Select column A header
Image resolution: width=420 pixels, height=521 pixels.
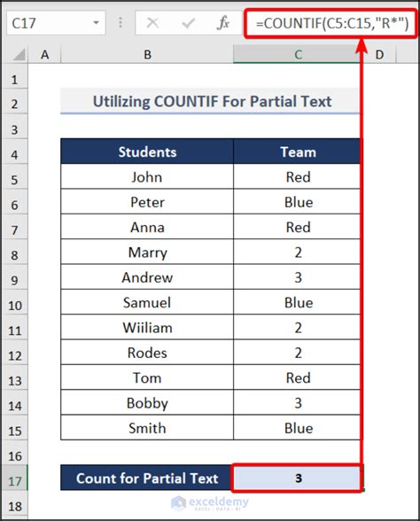44,55
